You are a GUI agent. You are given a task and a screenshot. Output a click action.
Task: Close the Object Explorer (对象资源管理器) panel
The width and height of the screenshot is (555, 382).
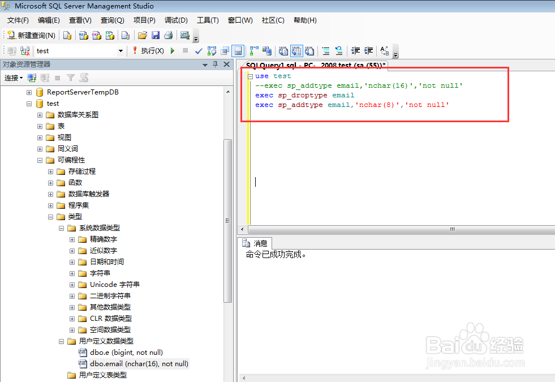pos(226,65)
